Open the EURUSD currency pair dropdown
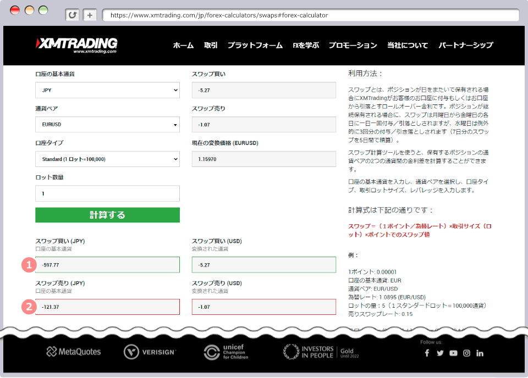 tap(107, 125)
